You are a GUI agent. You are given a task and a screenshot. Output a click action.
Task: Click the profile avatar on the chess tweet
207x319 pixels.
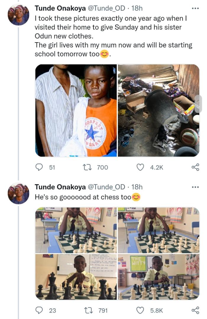coord(18,193)
